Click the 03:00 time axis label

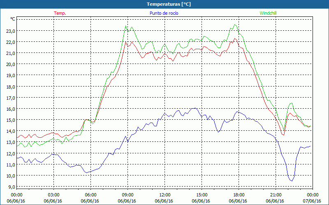pos(54,195)
